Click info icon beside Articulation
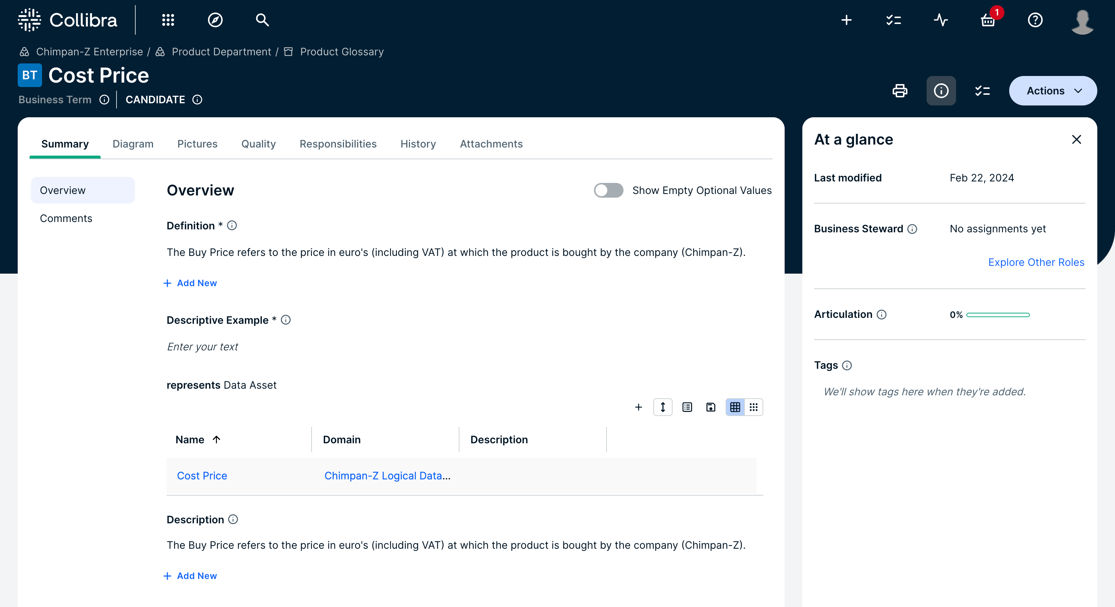This screenshot has height=607, width=1115. [882, 315]
